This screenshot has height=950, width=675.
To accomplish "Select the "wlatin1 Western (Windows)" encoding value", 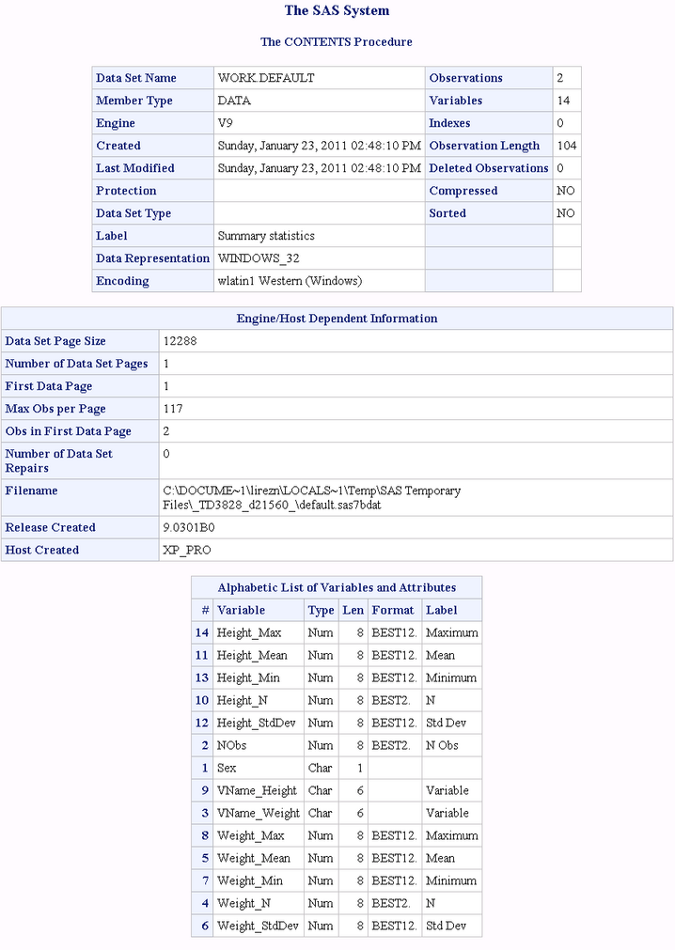I will pyautogui.click(x=290, y=281).
